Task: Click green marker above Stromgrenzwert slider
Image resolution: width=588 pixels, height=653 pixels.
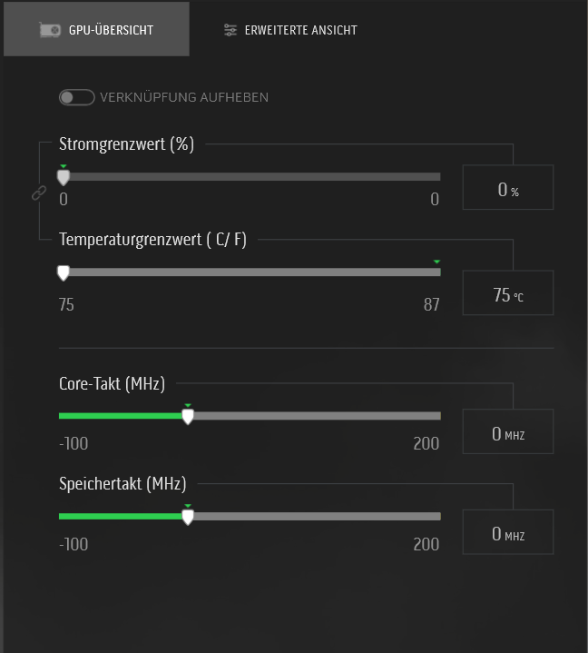Action: coord(63,165)
